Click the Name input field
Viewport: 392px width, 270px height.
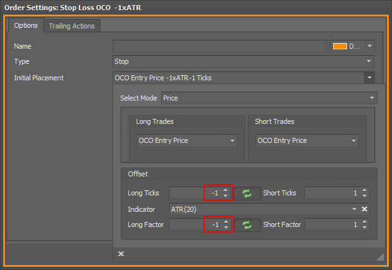pyautogui.click(x=219, y=46)
